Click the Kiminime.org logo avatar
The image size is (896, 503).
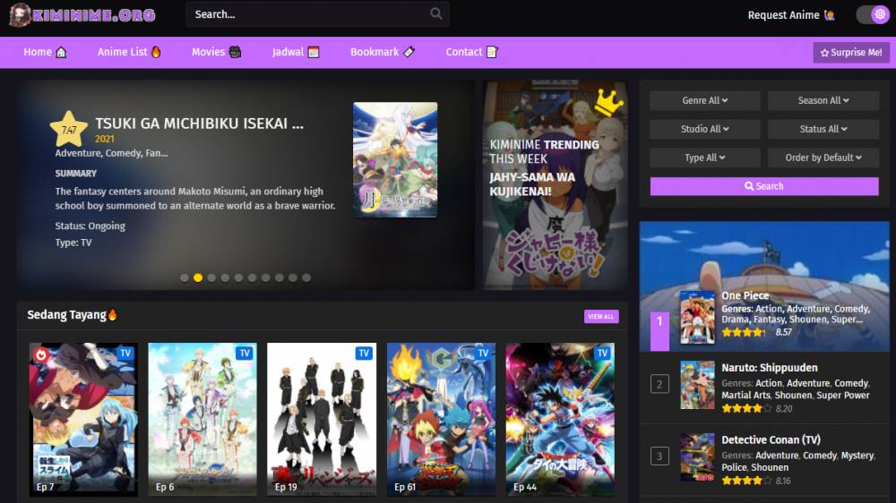click(x=20, y=15)
